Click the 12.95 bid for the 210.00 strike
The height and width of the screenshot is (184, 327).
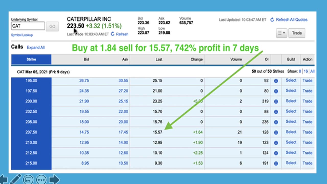(84, 142)
